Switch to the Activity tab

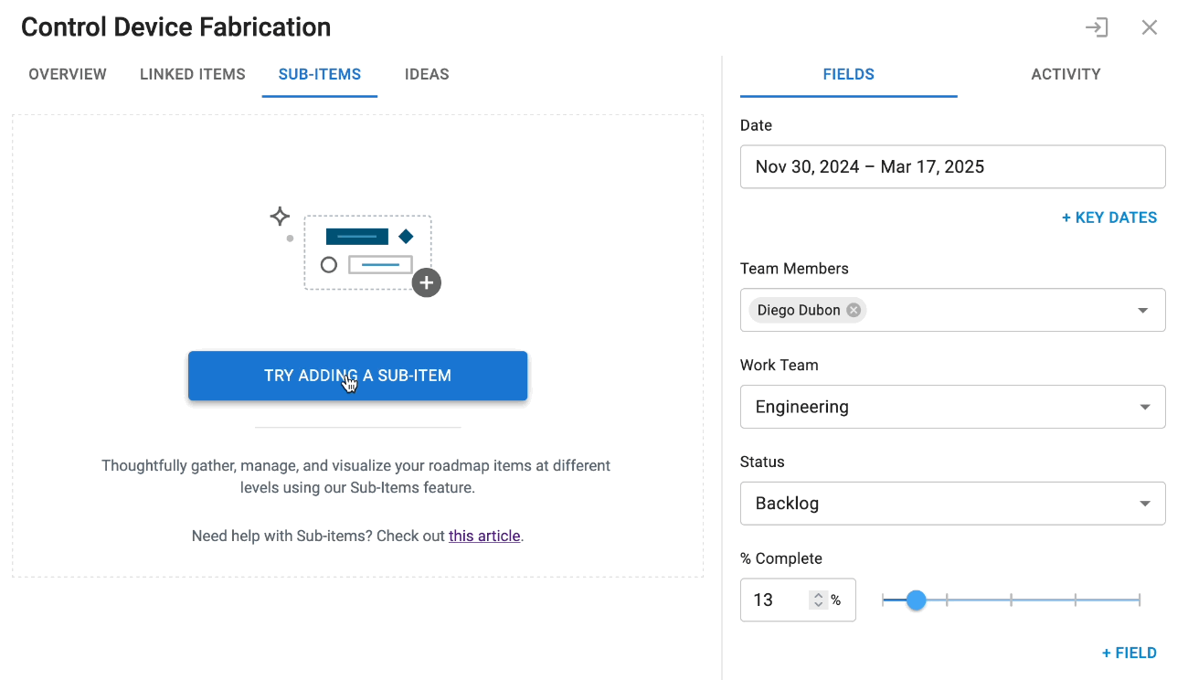1066,74
